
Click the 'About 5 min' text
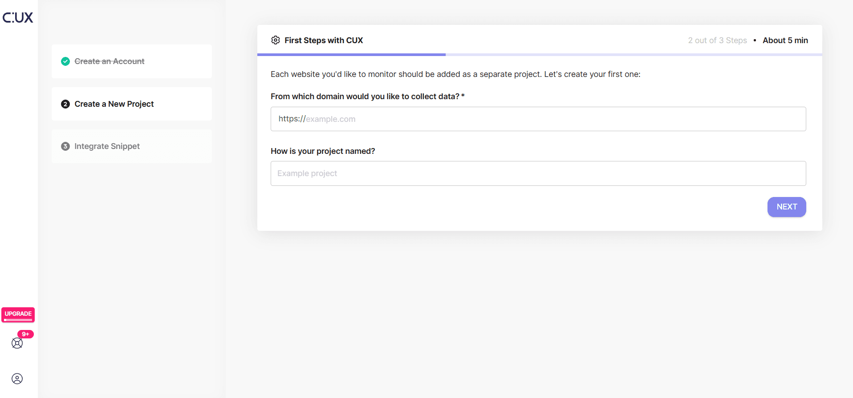click(x=785, y=40)
